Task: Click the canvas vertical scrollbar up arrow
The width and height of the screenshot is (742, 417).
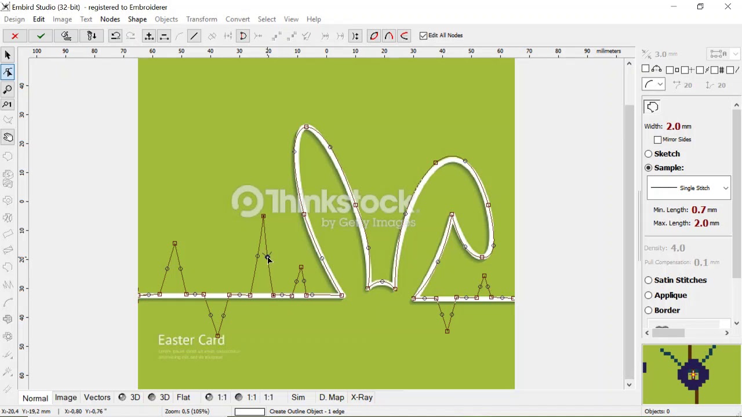Action: point(630,63)
